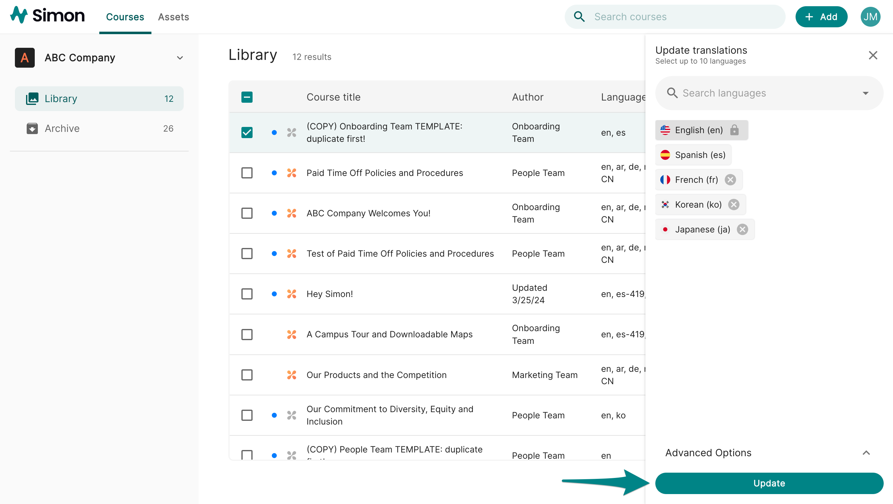Screen dimensions: 893x504
Task: Open the Search languages dropdown arrow
Action: pos(865,93)
